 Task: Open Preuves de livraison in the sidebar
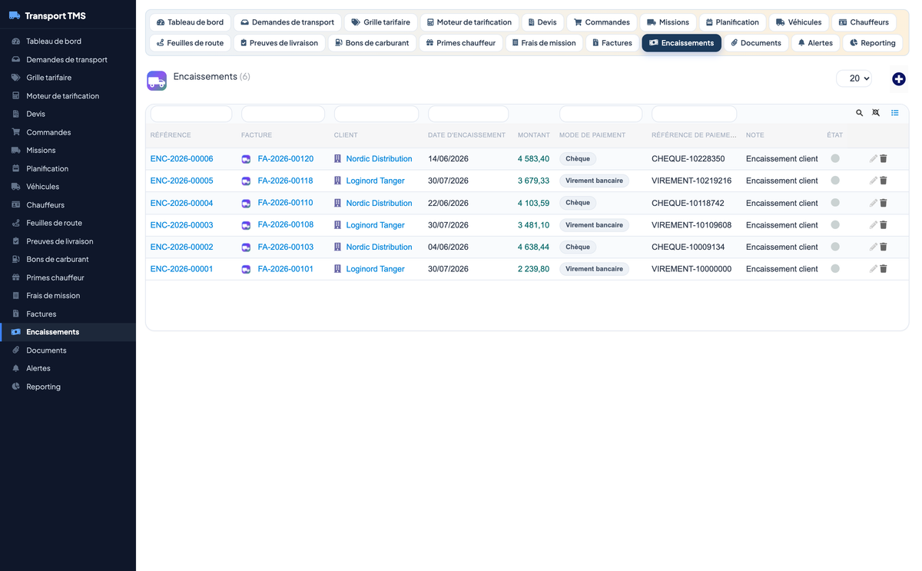[68, 241]
